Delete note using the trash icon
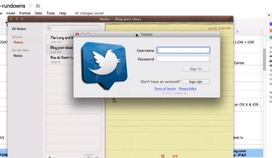The height and width of the screenshot is (158, 272). [x=163, y=156]
